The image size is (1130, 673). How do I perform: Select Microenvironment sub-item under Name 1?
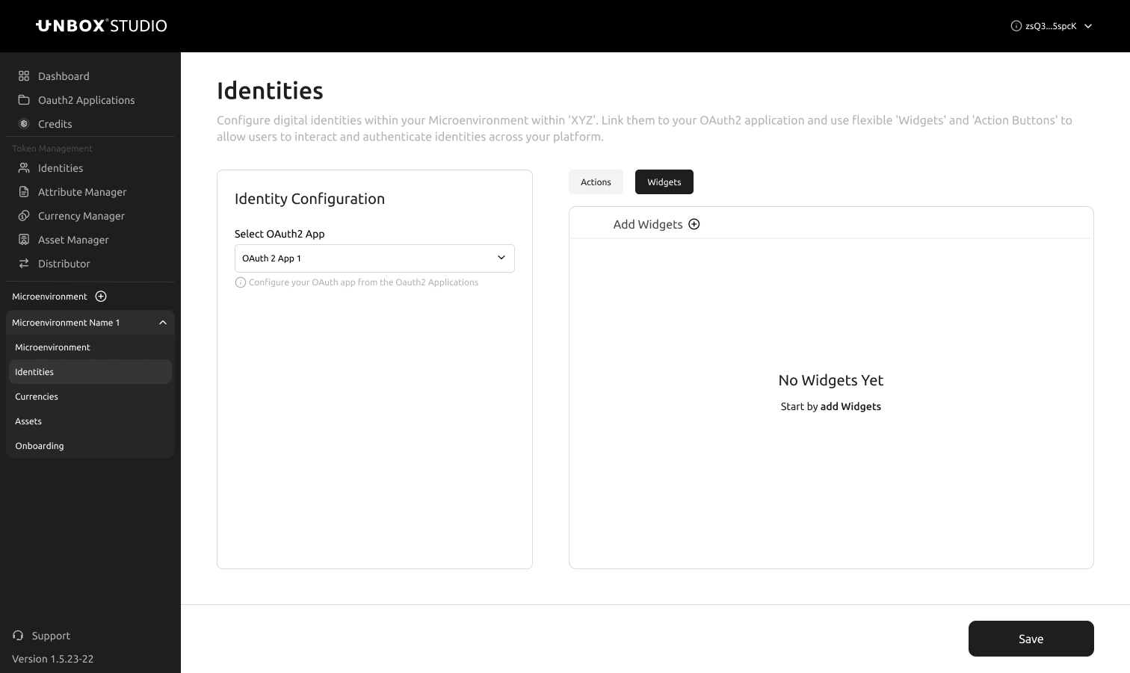[x=90, y=347]
